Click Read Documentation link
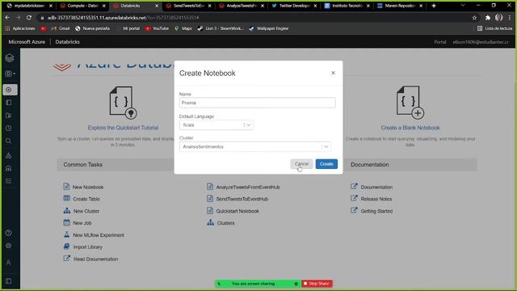 [x=95, y=259]
